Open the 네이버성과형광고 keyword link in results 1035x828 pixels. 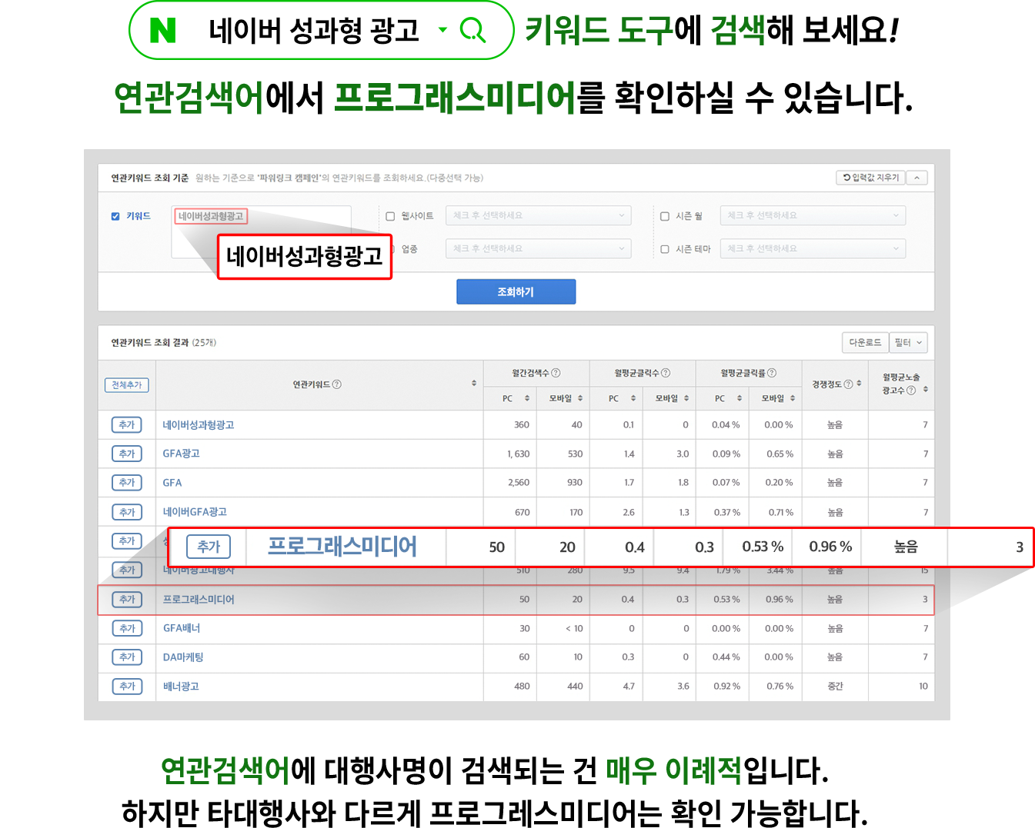pyautogui.click(x=199, y=425)
